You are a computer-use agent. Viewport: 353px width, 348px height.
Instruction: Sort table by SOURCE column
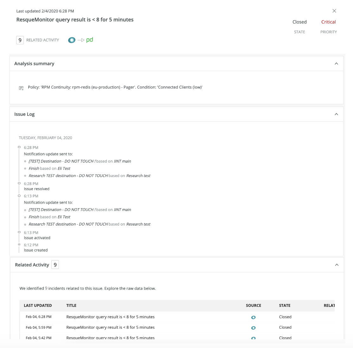tap(254, 306)
